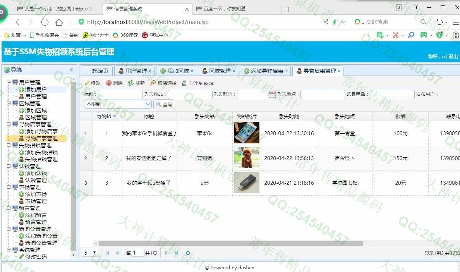The height and width of the screenshot is (272, 460).
Task: Open 添加用户 in navigation tree
Action: (36, 90)
